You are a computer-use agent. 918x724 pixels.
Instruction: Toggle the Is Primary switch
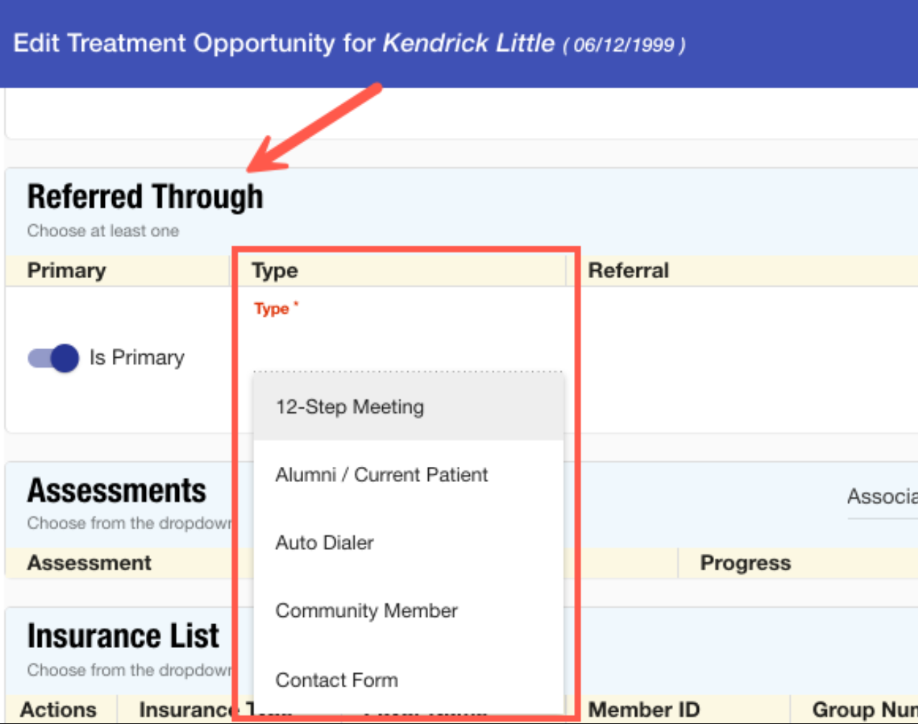[53, 358]
